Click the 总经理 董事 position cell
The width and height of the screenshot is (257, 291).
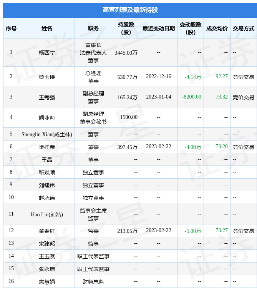coord(93,77)
